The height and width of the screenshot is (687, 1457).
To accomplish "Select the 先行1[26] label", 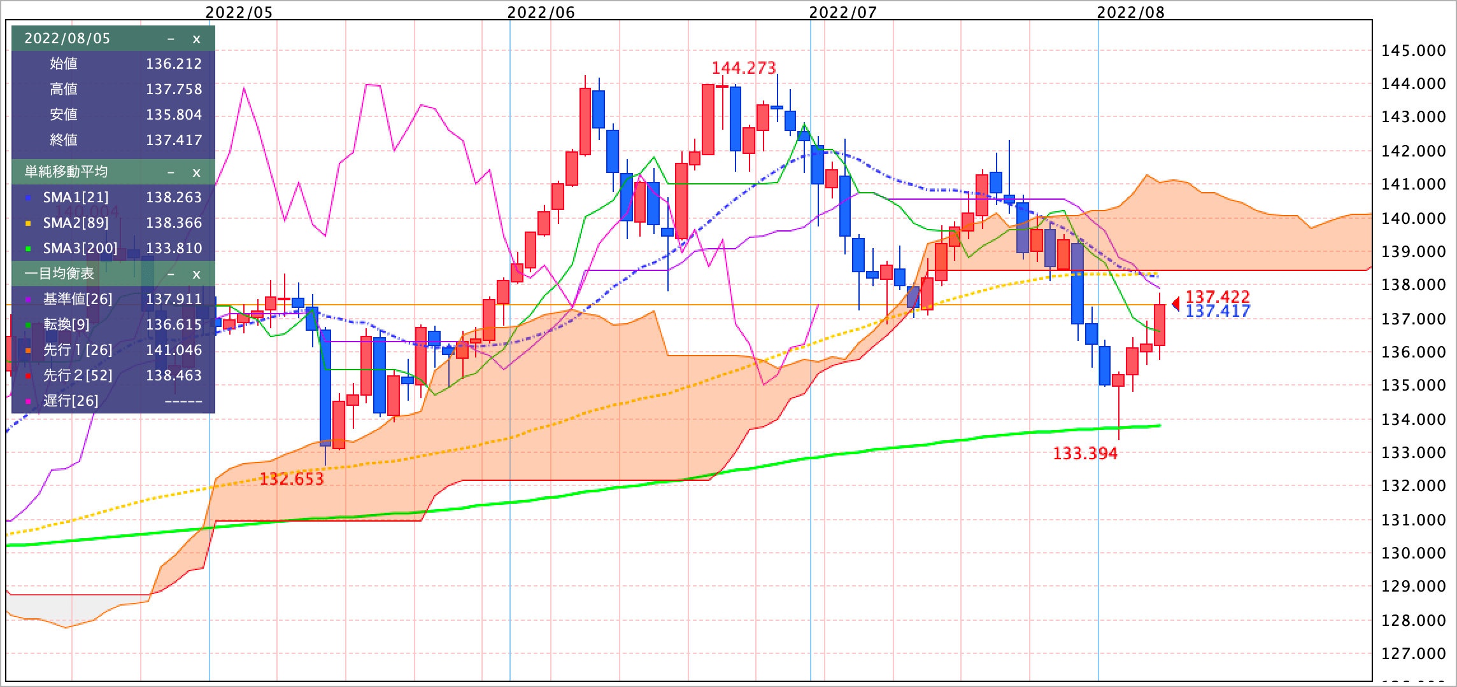I will point(78,350).
